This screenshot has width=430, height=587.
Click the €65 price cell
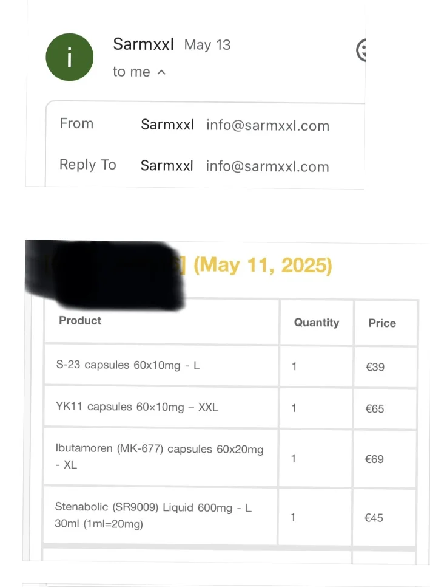[x=375, y=408]
